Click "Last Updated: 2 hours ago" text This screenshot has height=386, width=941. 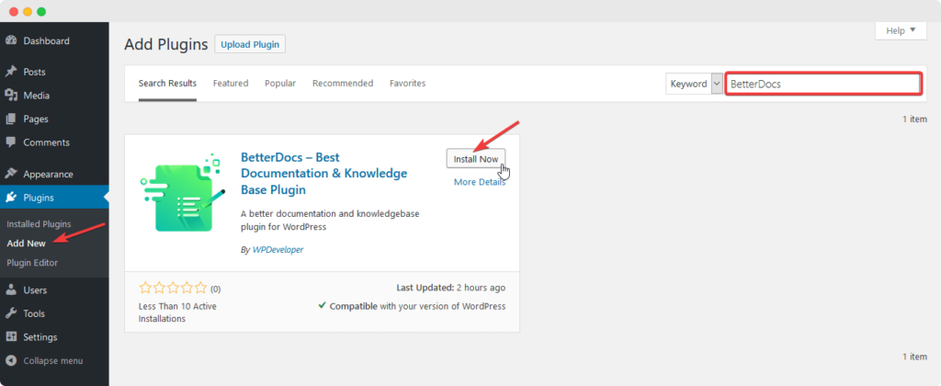(451, 289)
